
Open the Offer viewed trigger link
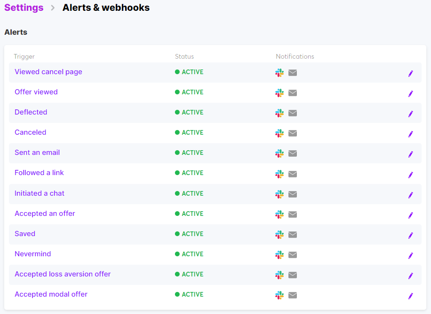pos(36,92)
